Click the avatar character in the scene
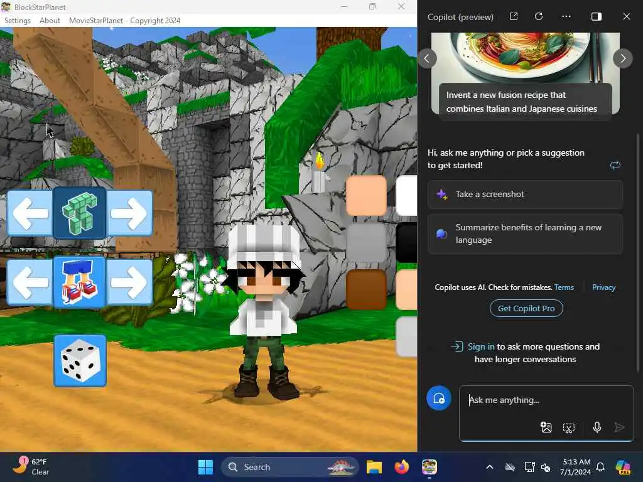The image size is (643, 482). [x=264, y=311]
